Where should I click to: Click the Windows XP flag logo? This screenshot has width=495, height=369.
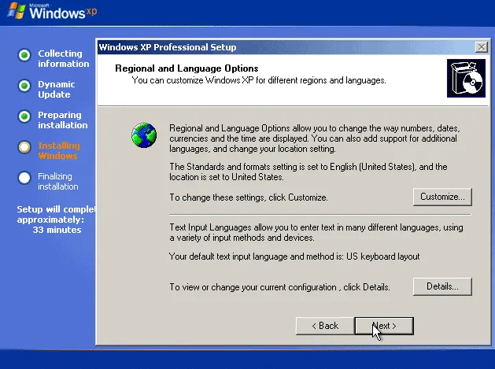coord(16,10)
